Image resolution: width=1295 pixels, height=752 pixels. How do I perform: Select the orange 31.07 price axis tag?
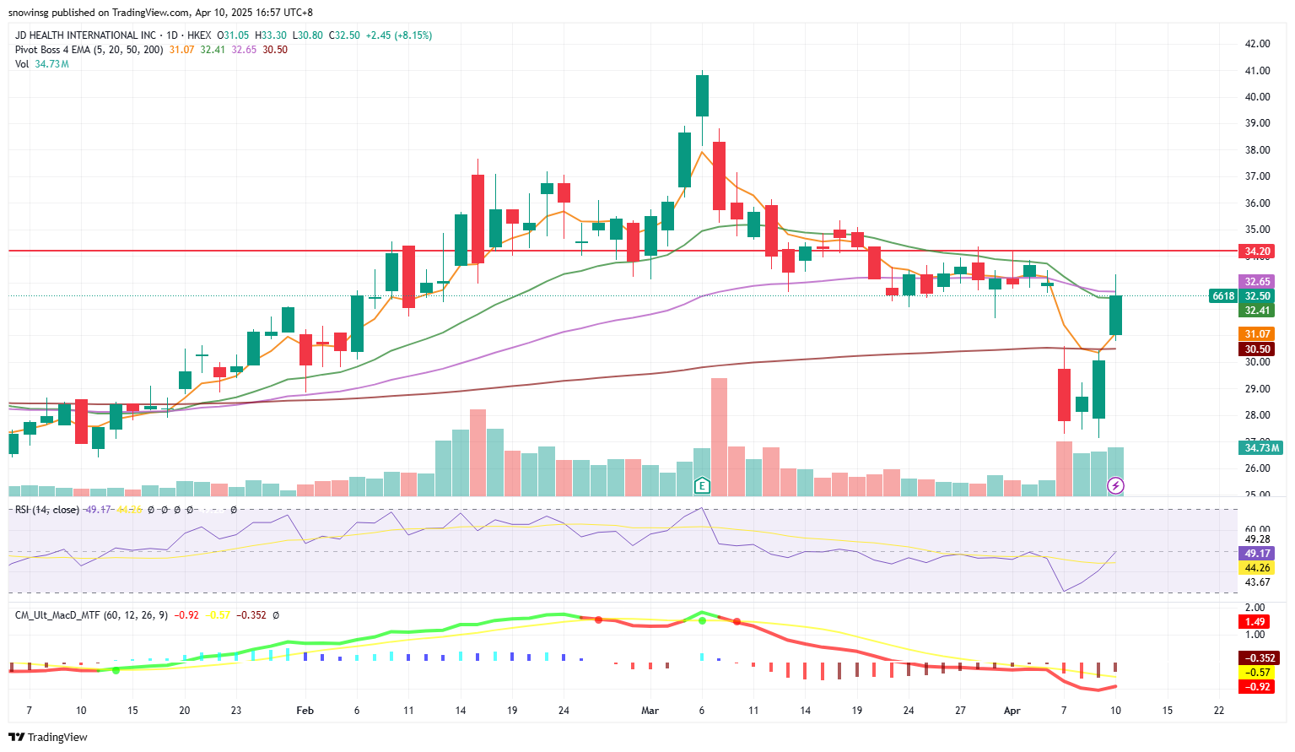click(x=1257, y=334)
